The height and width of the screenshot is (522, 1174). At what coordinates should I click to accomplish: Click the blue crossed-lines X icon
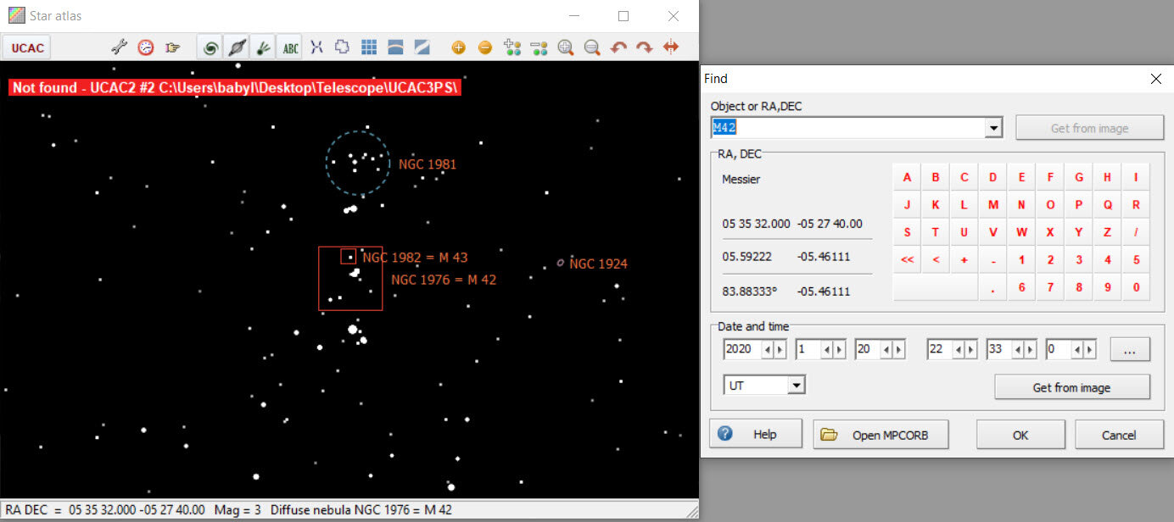(316, 47)
